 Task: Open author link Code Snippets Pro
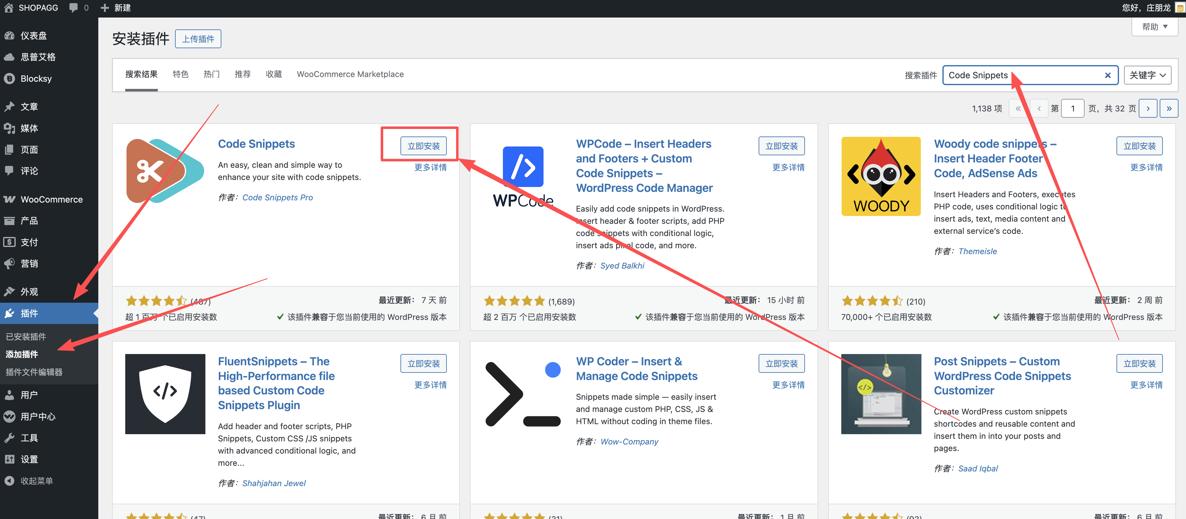(x=278, y=198)
